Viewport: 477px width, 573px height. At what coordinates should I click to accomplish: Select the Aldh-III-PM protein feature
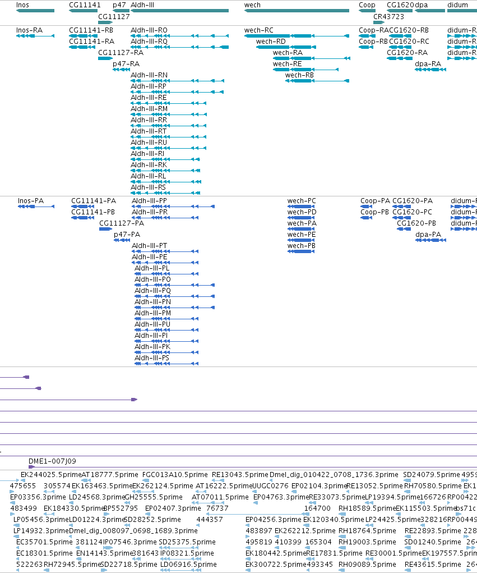[166, 319]
